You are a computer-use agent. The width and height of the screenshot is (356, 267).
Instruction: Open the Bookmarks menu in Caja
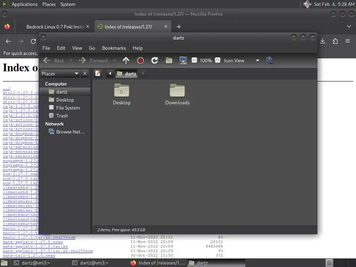114,48
